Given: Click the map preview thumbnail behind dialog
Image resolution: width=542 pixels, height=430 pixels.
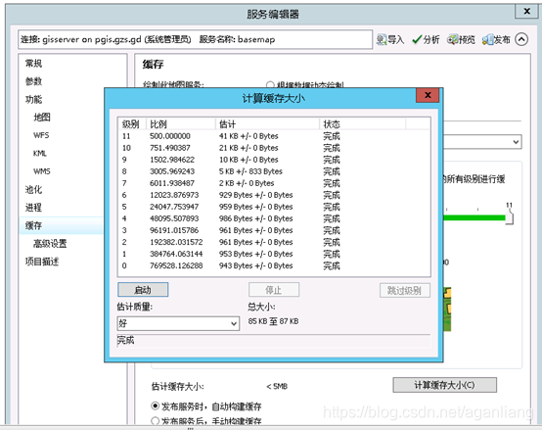Looking at the screenshot, I should point(447,309).
